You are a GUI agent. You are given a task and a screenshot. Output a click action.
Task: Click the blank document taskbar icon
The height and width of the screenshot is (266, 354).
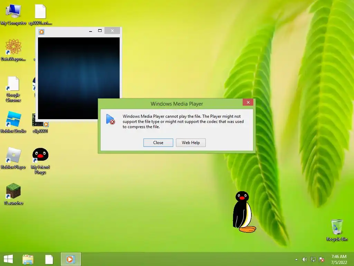(x=49, y=259)
